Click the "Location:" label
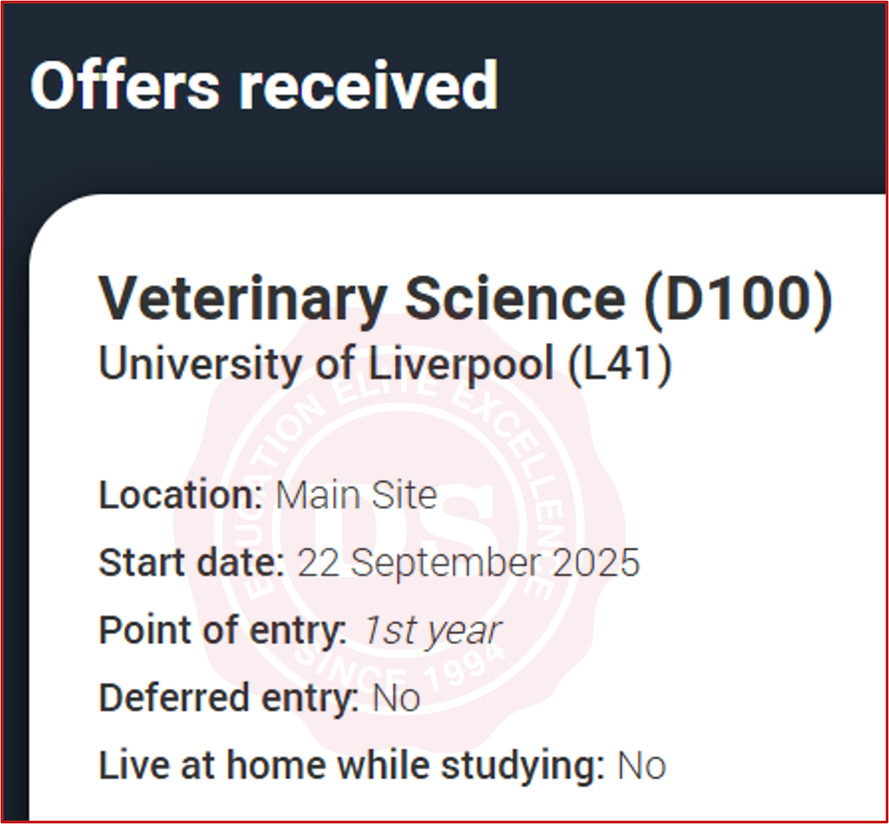 tap(181, 496)
